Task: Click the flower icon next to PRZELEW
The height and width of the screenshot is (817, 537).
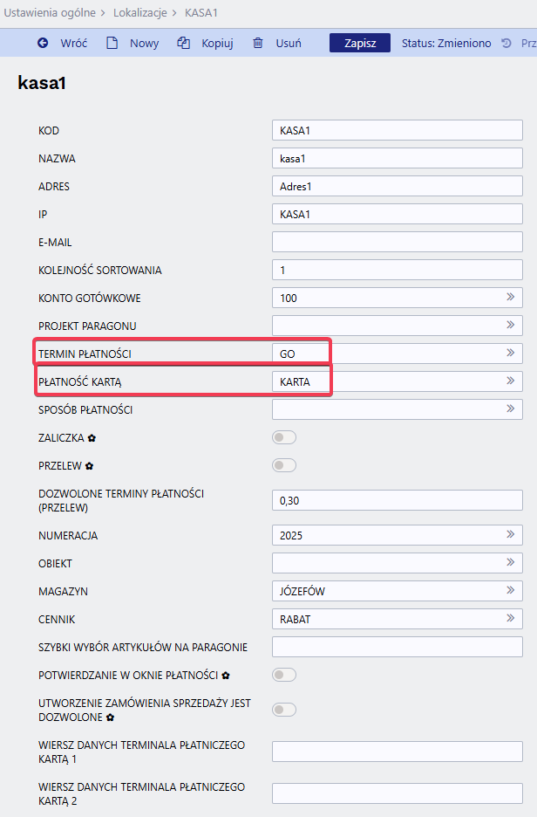Action: 89,466
